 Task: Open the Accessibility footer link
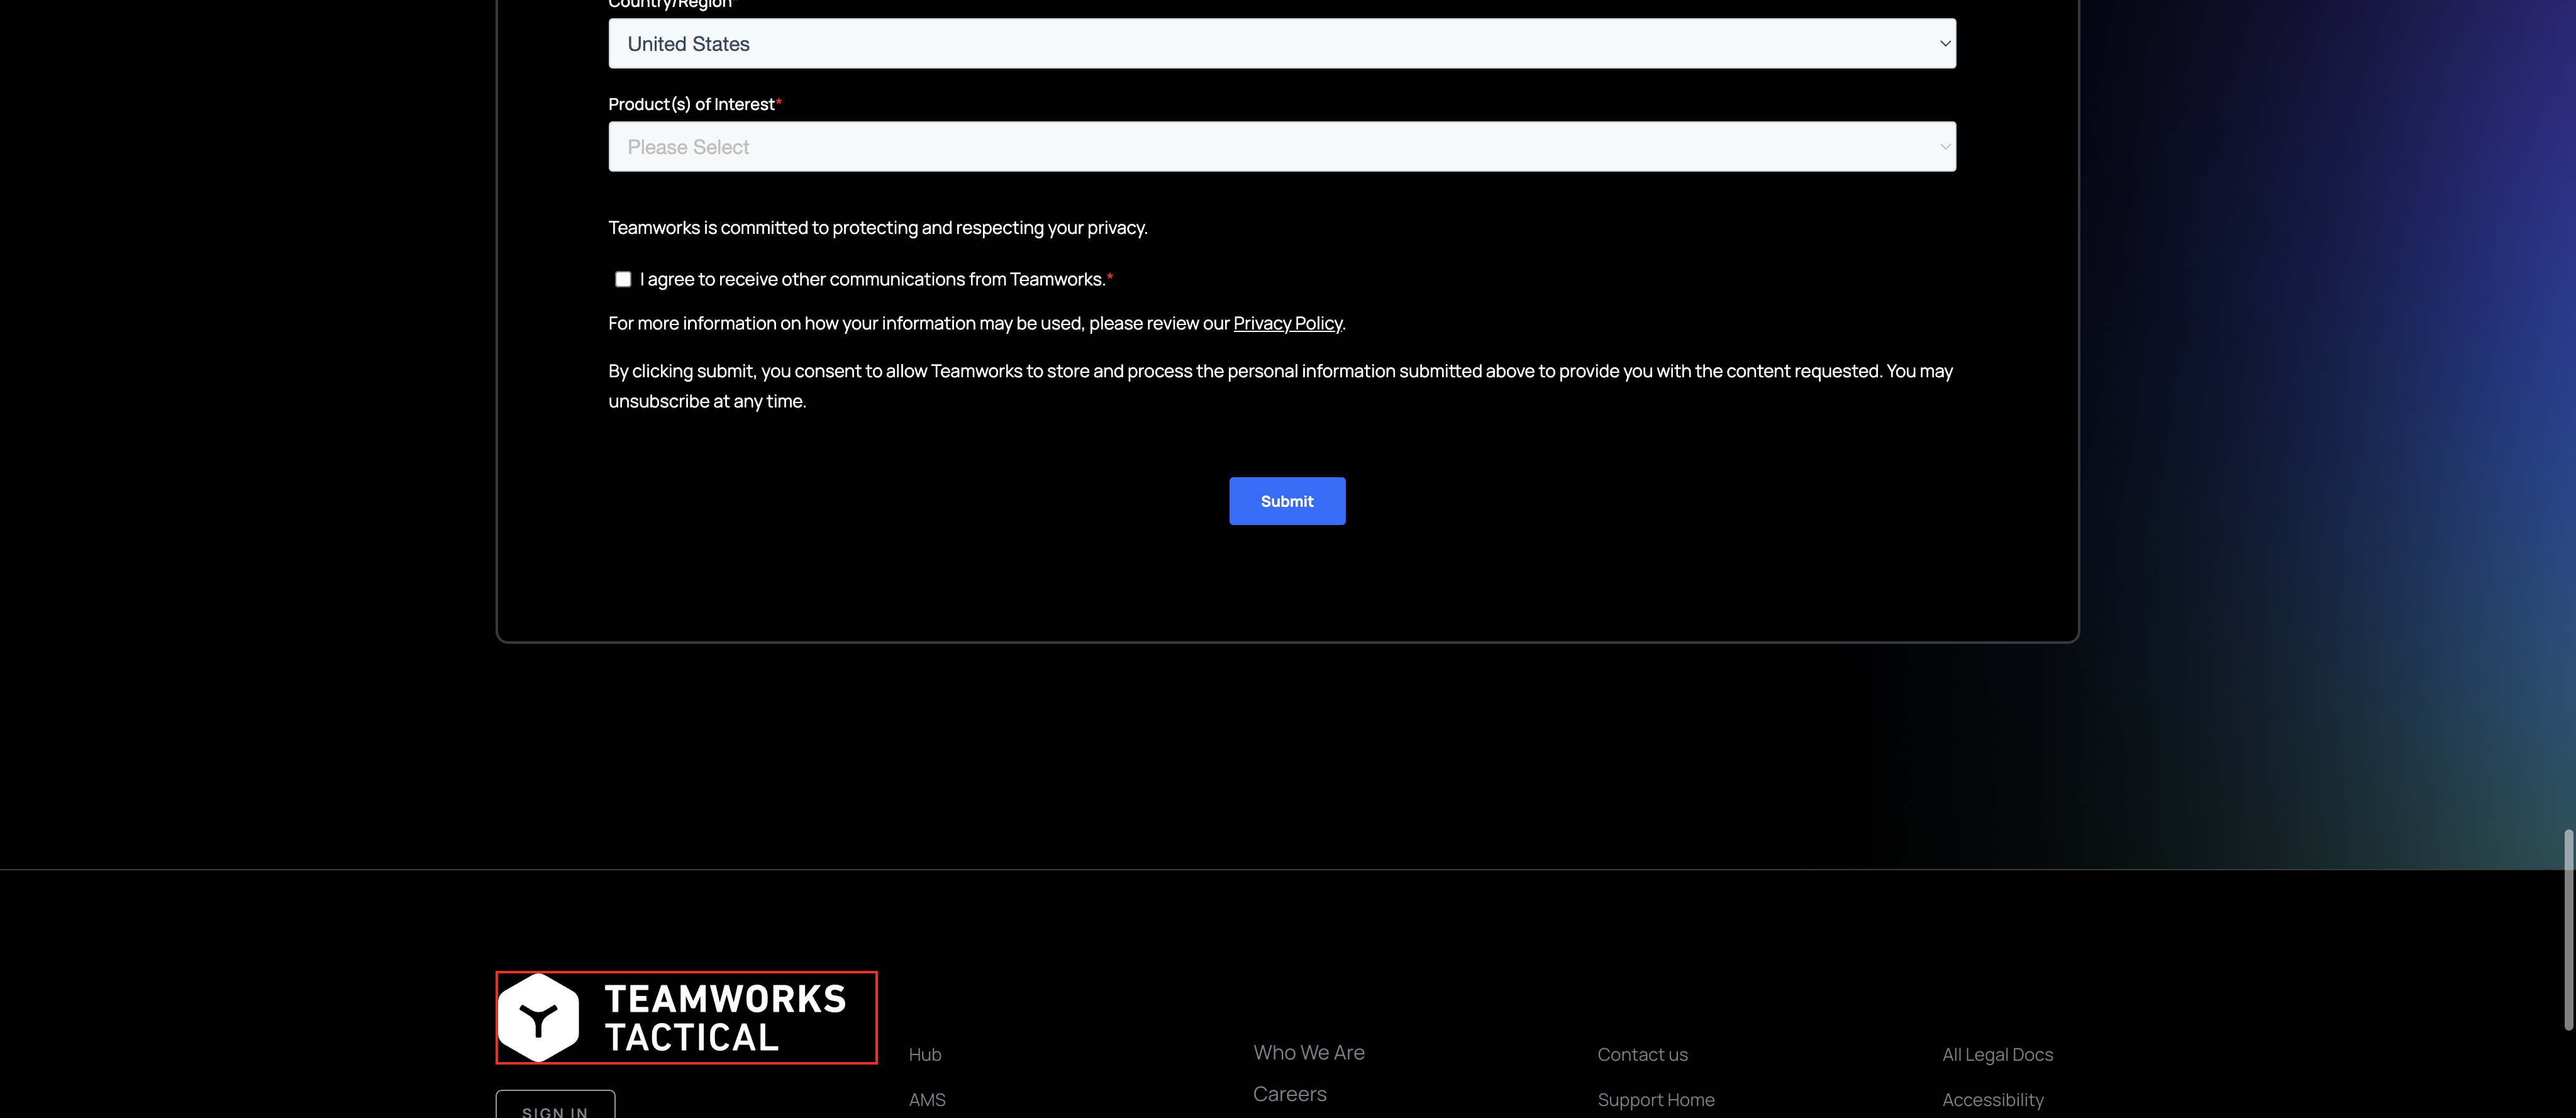click(1992, 1099)
